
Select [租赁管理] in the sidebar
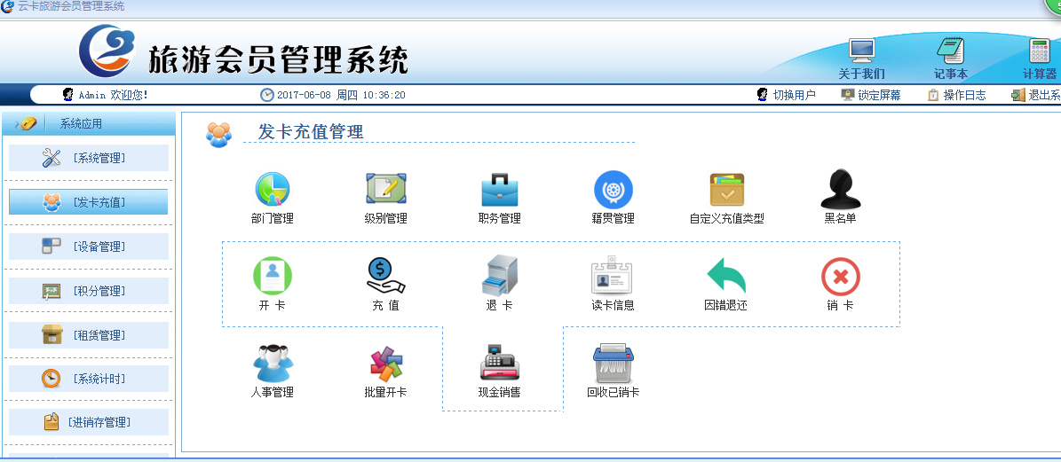(89, 335)
